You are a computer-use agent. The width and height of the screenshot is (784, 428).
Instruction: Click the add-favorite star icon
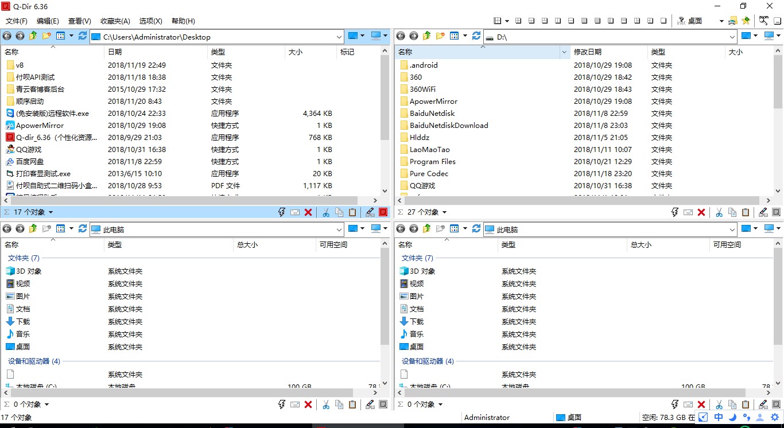coord(746,21)
